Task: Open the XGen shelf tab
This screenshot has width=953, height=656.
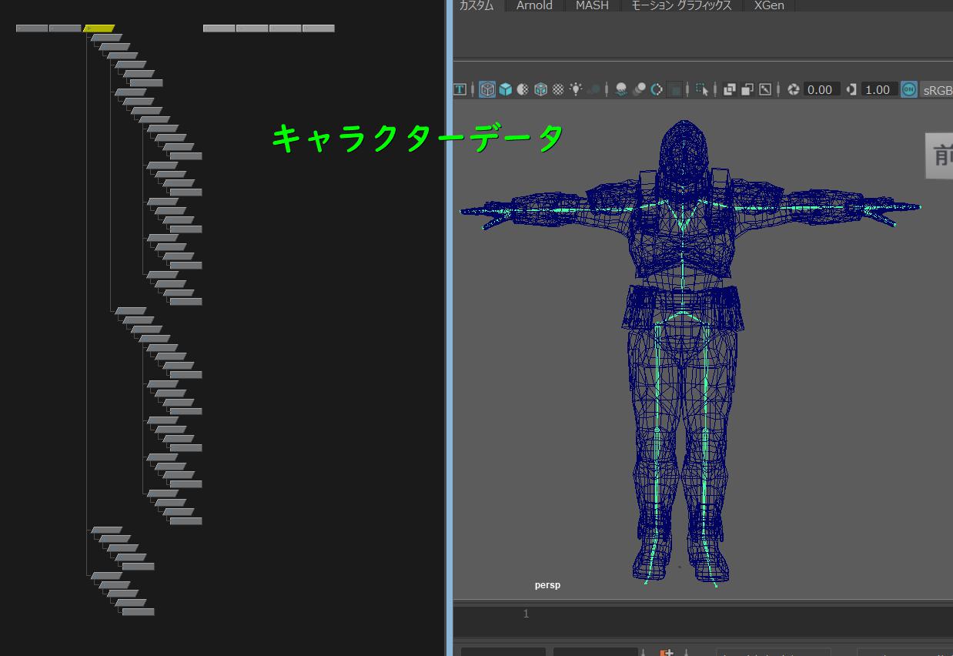Action: pos(769,5)
